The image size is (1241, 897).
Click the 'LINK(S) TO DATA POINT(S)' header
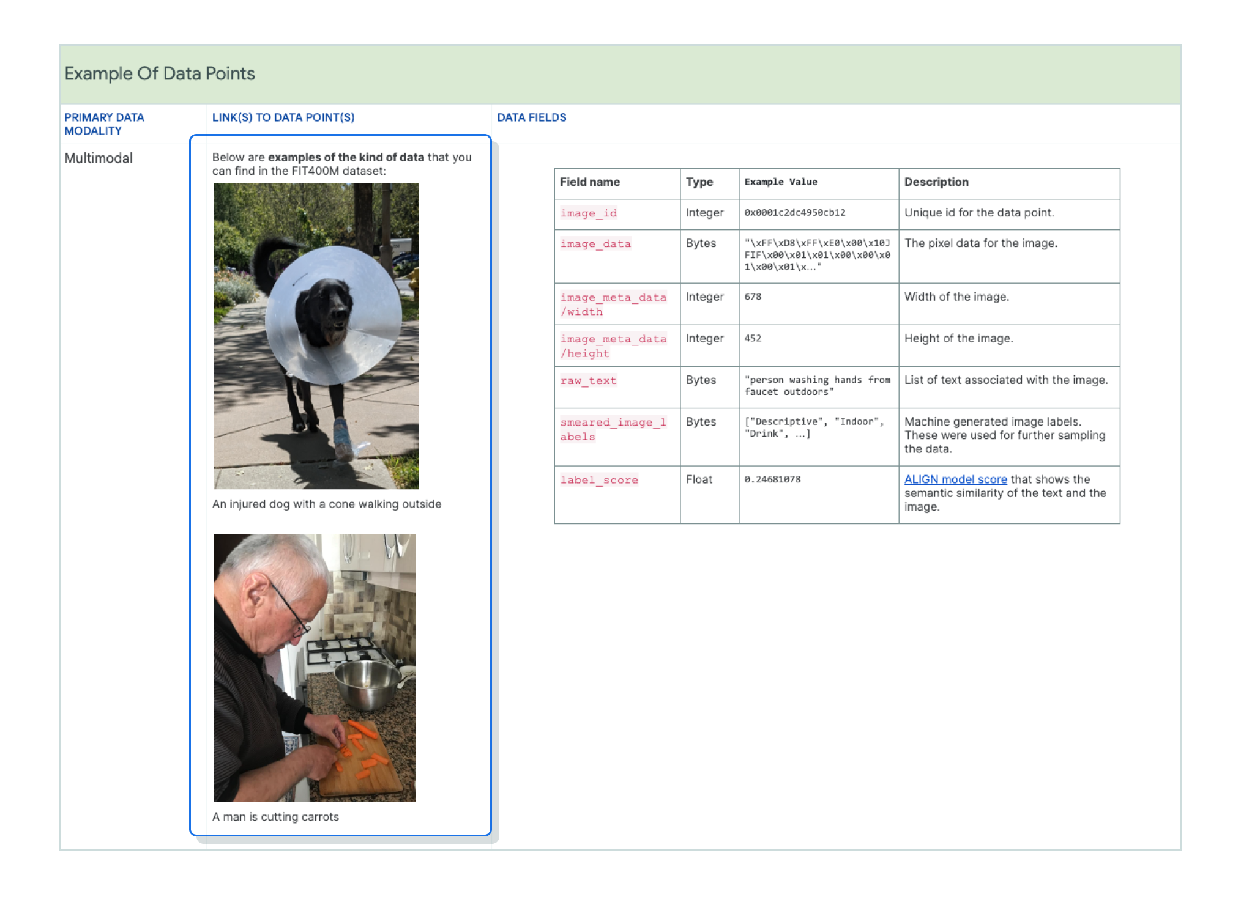[283, 117]
